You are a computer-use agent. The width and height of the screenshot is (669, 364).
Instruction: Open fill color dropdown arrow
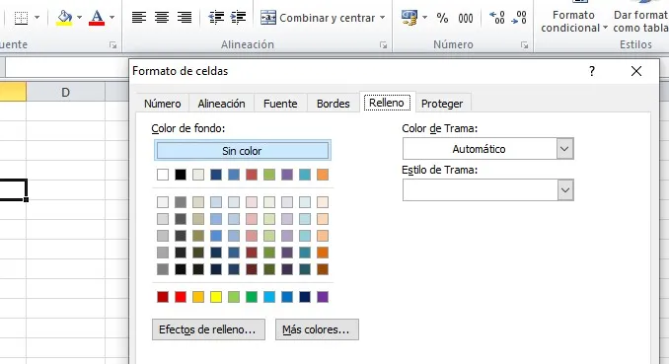pyautogui.click(x=79, y=18)
